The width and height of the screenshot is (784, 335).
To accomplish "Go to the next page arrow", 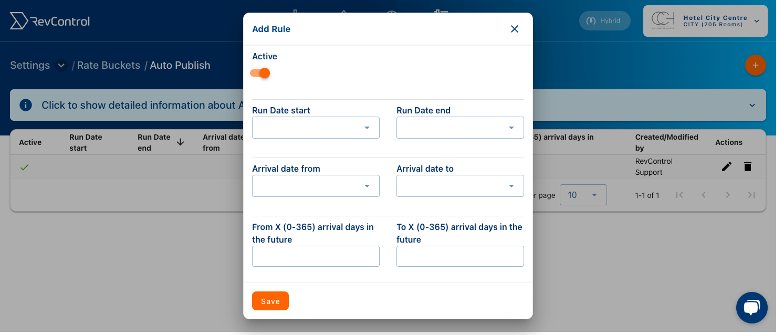I will click(728, 195).
